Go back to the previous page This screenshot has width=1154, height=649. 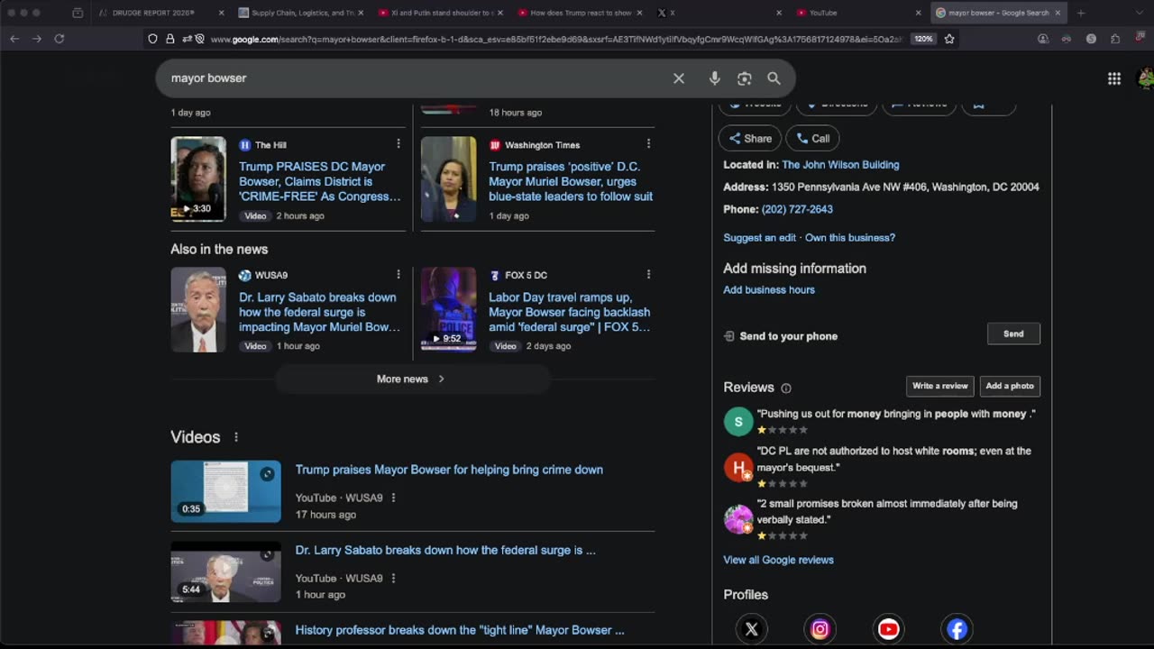14,39
